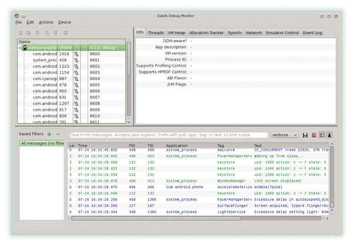This screenshot has width=353, height=246.
Task: Click the logcat horizontal scrollbar thumb
Action: click(156, 218)
